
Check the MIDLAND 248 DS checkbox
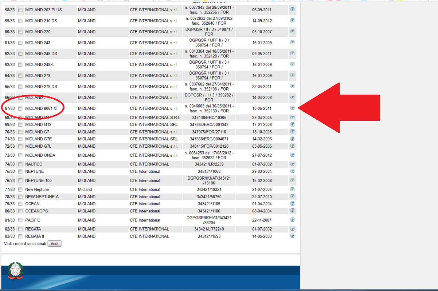[x=20, y=53]
